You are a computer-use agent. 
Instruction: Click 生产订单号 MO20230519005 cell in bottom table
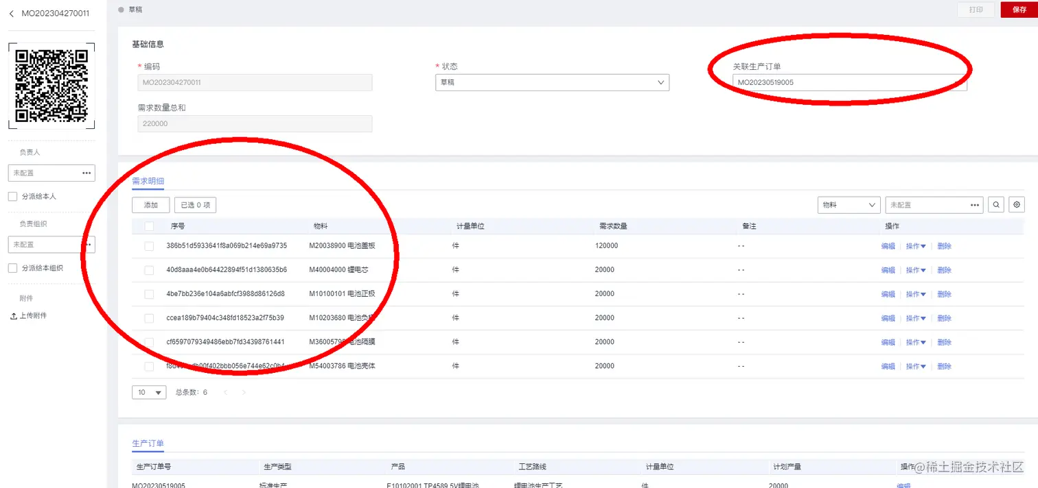(159, 485)
